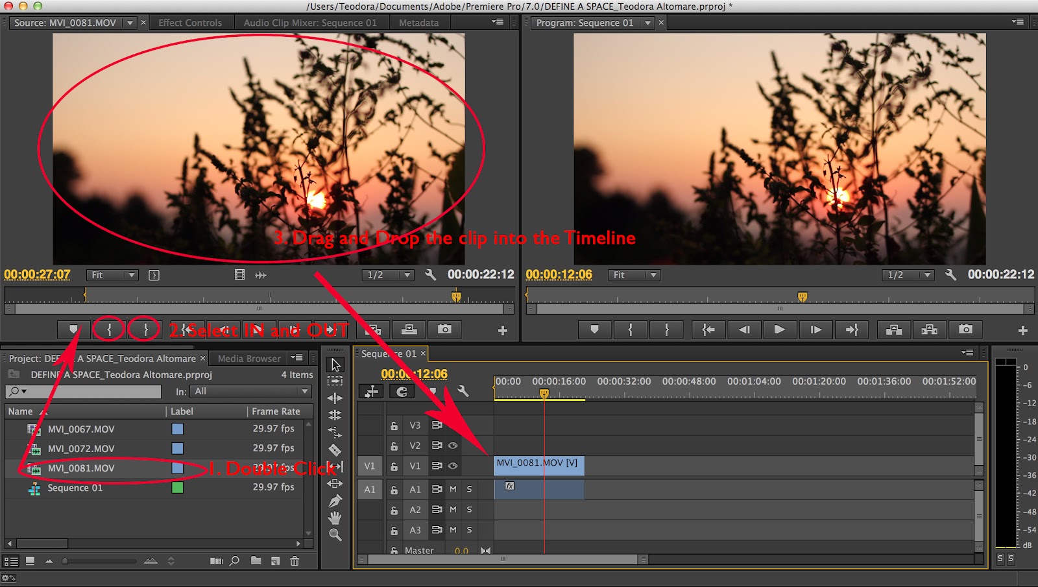Select the Pen tool
Viewport: 1038px width, 587px height.
tap(335, 501)
